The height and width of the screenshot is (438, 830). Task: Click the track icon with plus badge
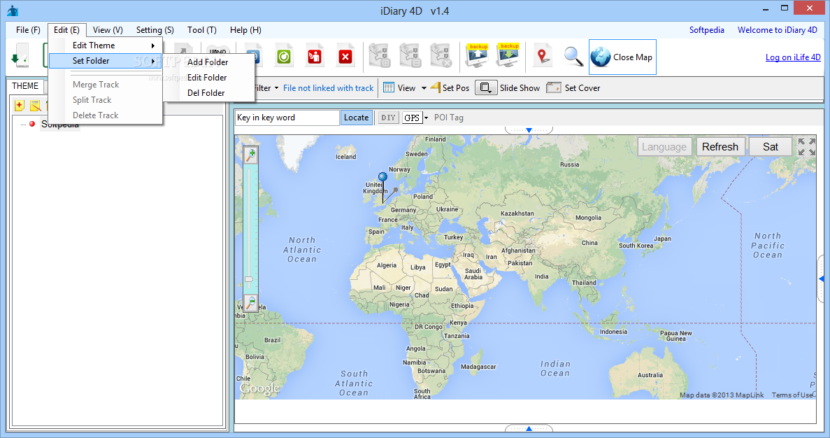tap(380, 56)
